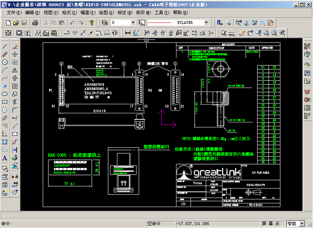Click the Redo arrow icon
The width and height of the screenshot is (313, 228).
click(81, 23)
